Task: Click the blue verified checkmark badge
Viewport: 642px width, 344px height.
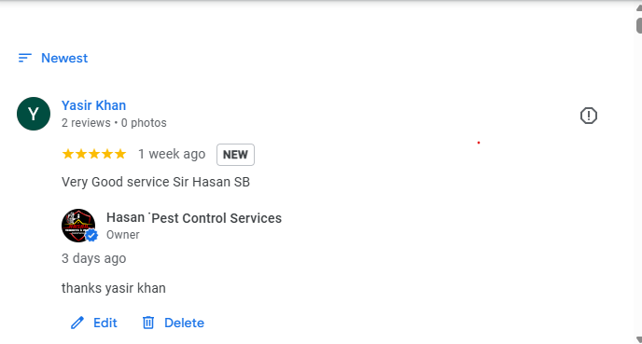Action: pyautogui.click(x=91, y=235)
